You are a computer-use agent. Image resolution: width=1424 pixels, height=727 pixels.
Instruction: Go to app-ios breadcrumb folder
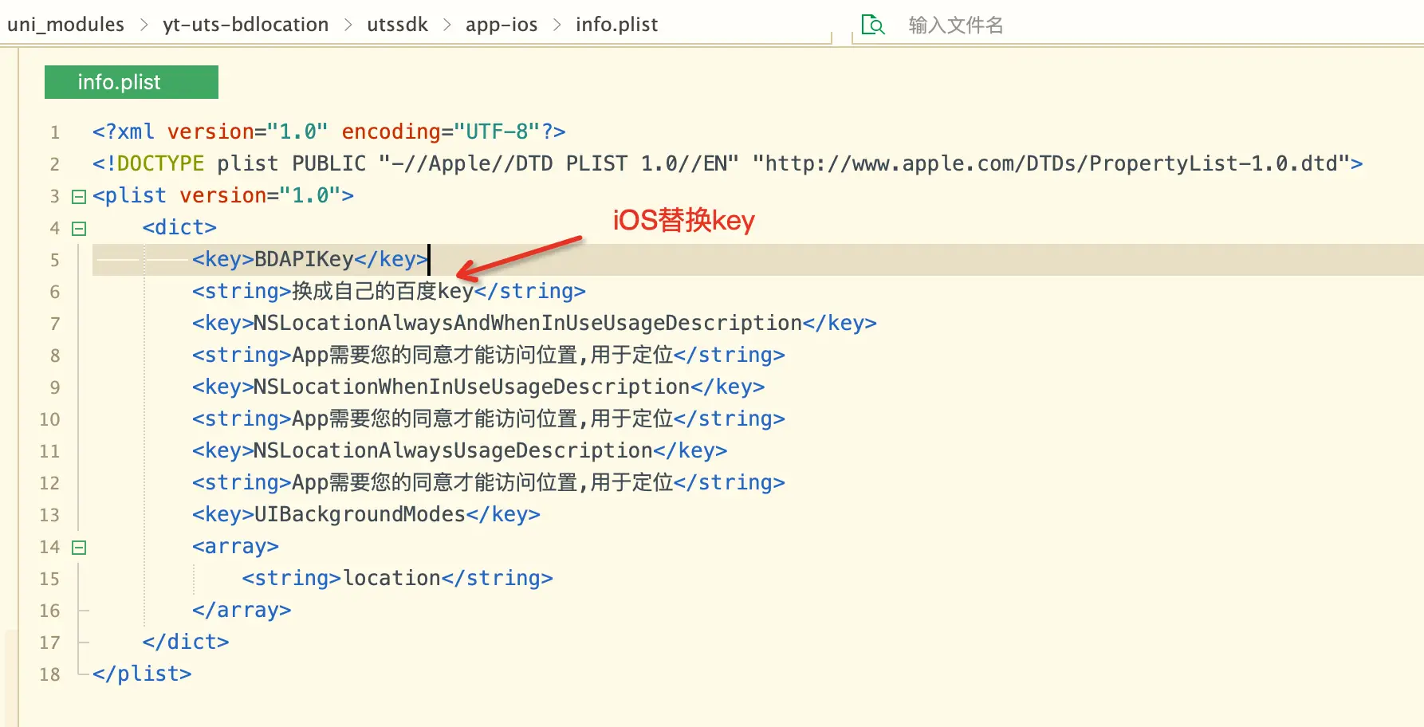[x=502, y=25]
